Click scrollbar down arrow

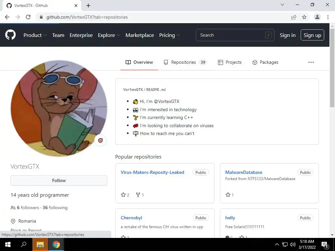pyautogui.click(x=332, y=235)
